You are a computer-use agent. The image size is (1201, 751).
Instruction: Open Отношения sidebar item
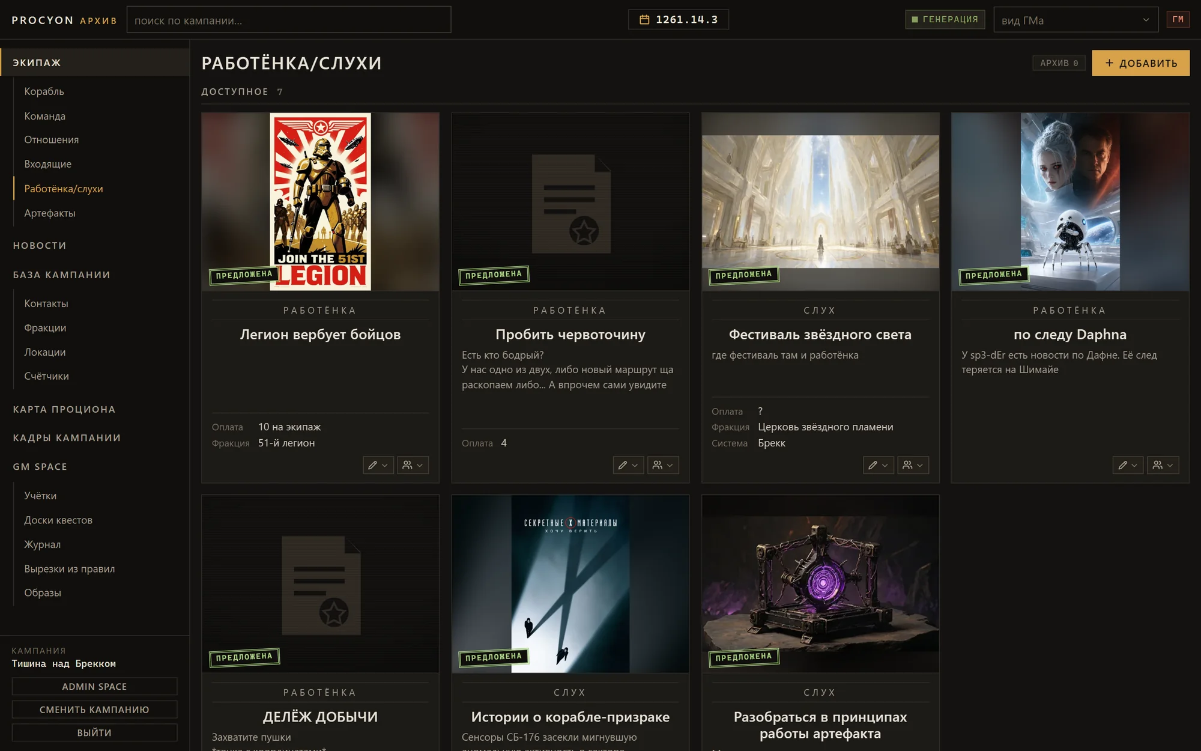(51, 140)
